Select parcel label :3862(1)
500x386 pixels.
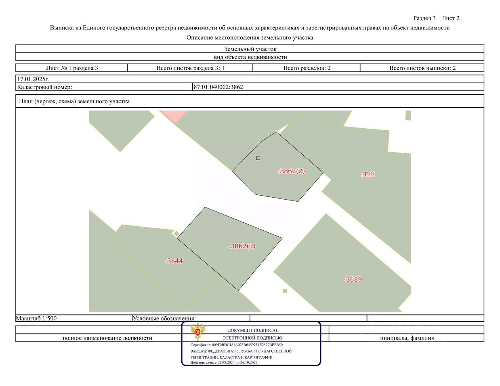point(242,246)
